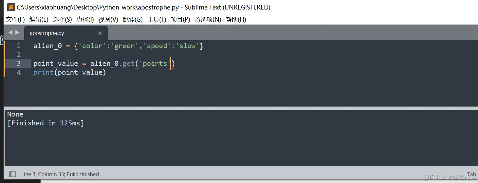Open the 编辑(E) menu
The width and height of the screenshot is (478, 183).
39,20
